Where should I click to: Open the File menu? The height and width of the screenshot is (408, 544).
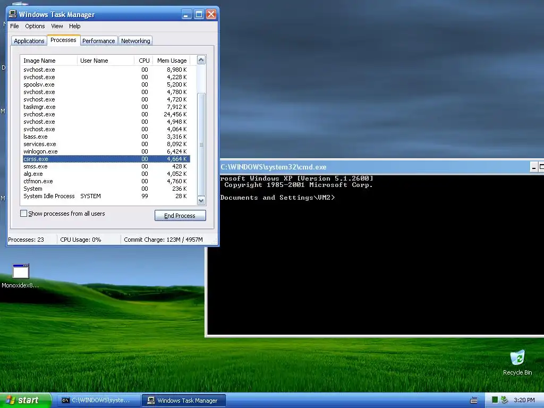pos(14,26)
